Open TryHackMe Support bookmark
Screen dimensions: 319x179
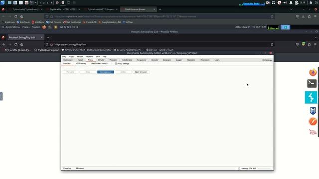[47, 50]
